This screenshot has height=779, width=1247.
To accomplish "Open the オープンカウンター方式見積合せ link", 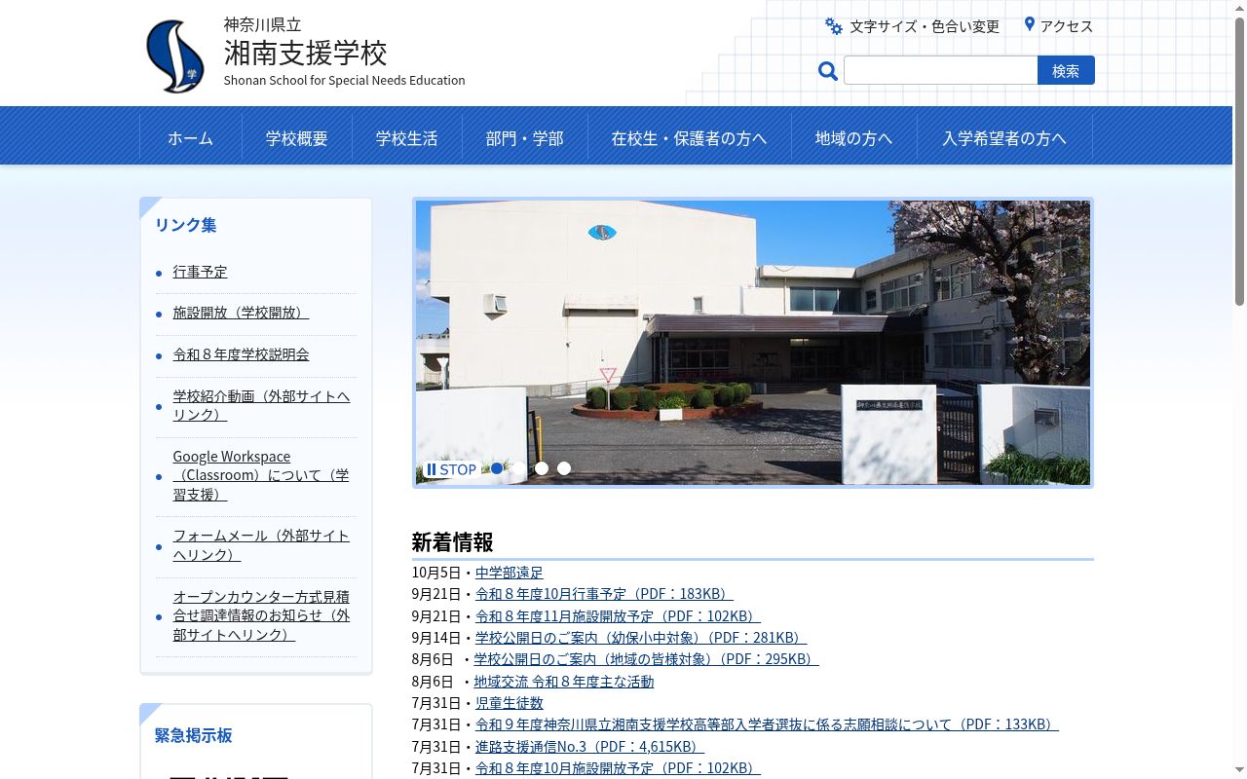I will (x=261, y=615).
